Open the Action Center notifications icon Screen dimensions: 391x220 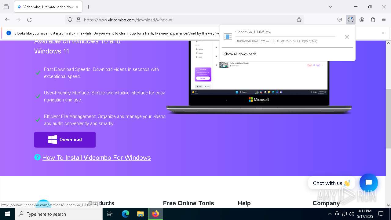(x=381, y=214)
